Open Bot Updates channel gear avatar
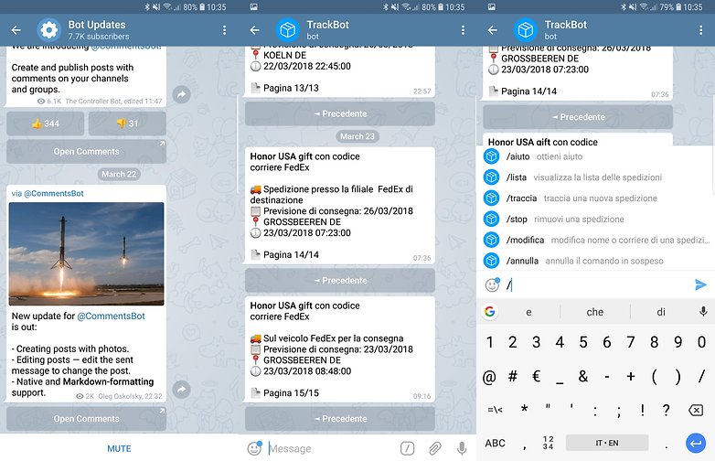The height and width of the screenshot is (461, 715). click(48, 30)
